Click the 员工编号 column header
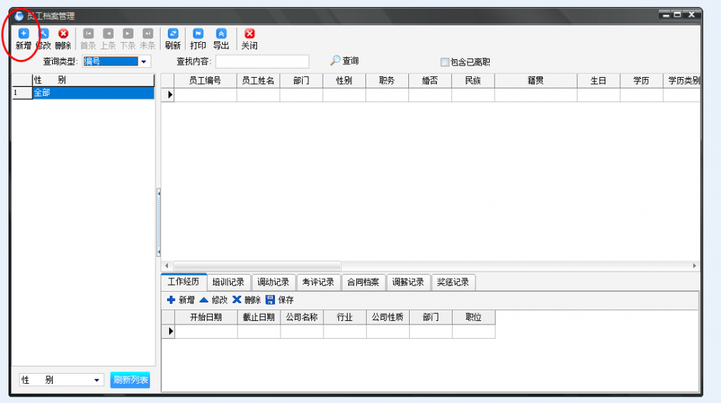The image size is (721, 403). coord(205,81)
